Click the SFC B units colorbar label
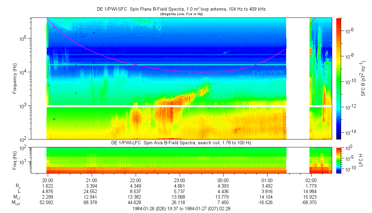This screenshot has width=372, height=213. [x=363, y=78]
